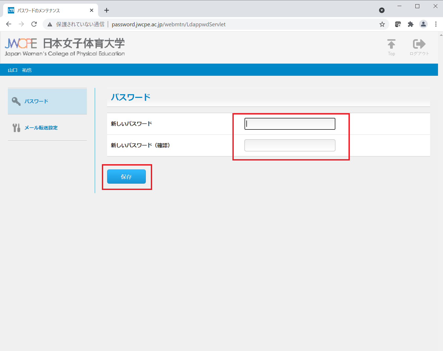This screenshot has width=443, height=351.
Task: Focus the 新しいパスワード input field
Action: tap(290, 124)
